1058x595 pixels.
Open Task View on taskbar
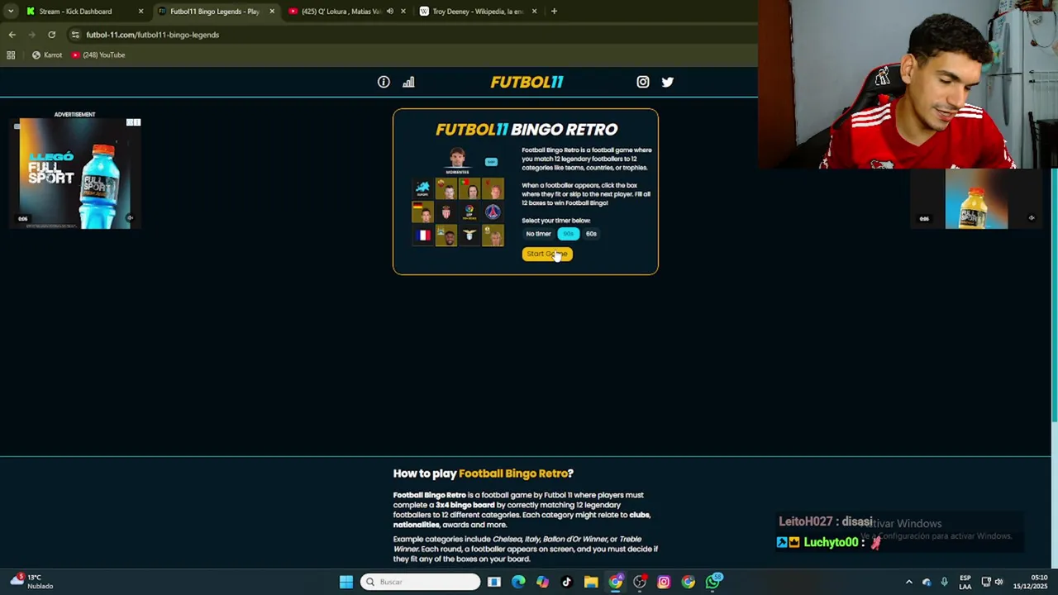pyautogui.click(x=494, y=582)
